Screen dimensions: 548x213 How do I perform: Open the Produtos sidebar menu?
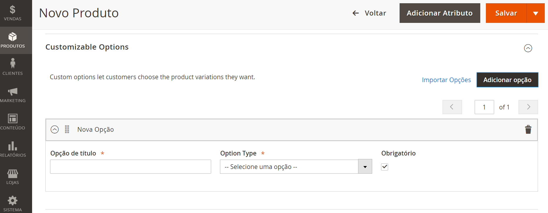pyautogui.click(x=13, y=40)
